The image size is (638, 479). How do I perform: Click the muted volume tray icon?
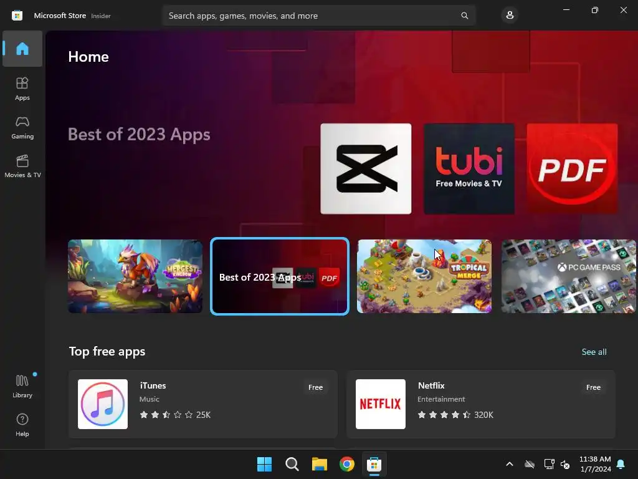[x=565, y=464]
